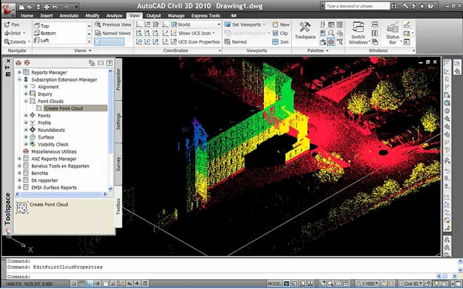Expand the Reports Manager node
Screen dimensions: 463x289
(x=19, y=72)
